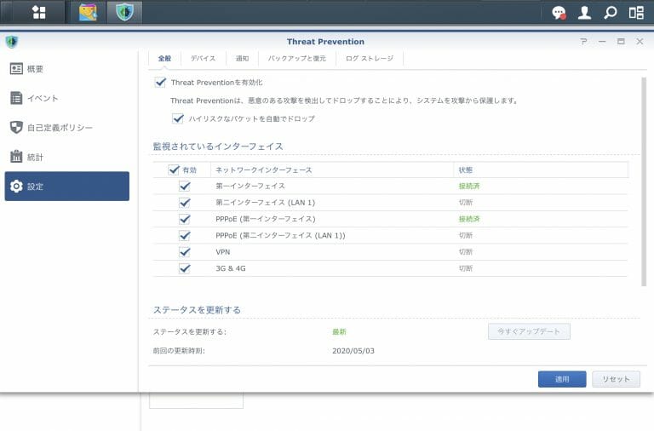Image resolution: width=654 pixels, height=431 pixels.
Task: Open the colorful package app in taskbar
Action: coord(88,12)
